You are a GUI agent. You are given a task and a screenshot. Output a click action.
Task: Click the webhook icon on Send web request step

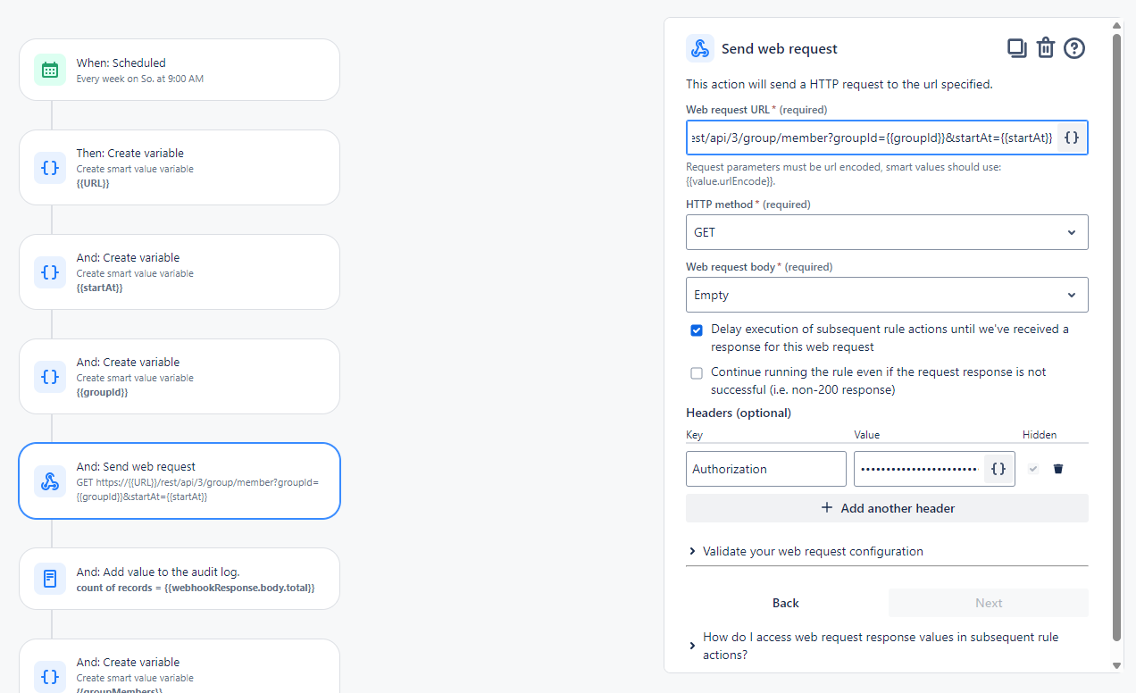[50, 481]
